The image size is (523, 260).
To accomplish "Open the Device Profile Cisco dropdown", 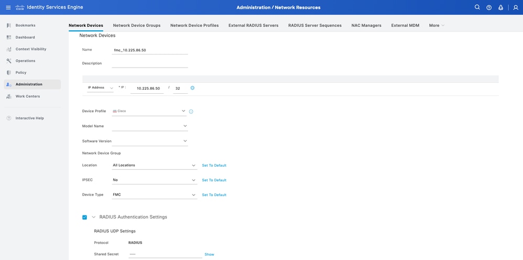I will pos(149,111).
